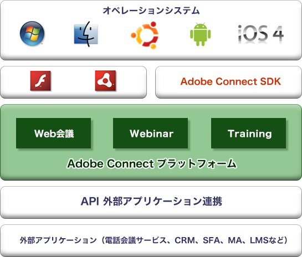The height and width of the screenshot is (257, 302).
Task: Click the Adobe Flash Player icon
Action: [x=40, y=81]
